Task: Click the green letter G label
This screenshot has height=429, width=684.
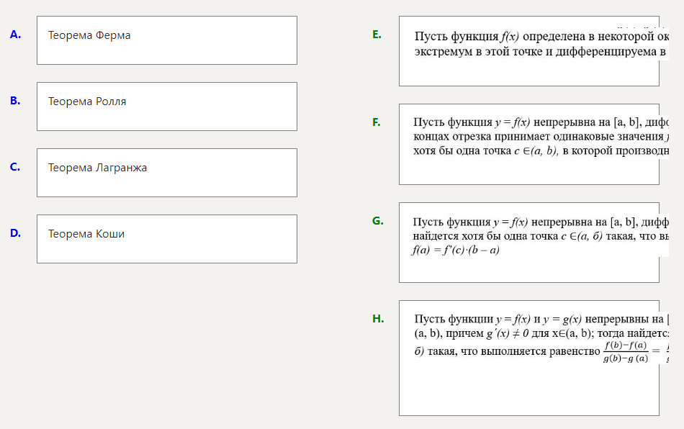Action: pos(377,221)
